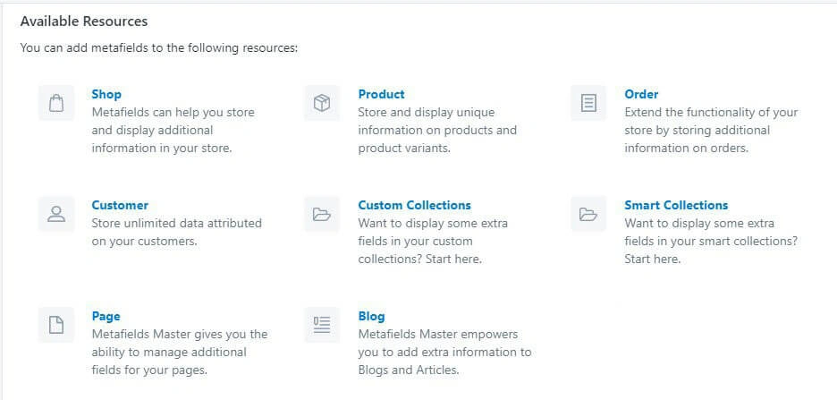Go to the Order metafields link
Image resolution: width=837 pixels, height=400 pixels.
point(641,94)
